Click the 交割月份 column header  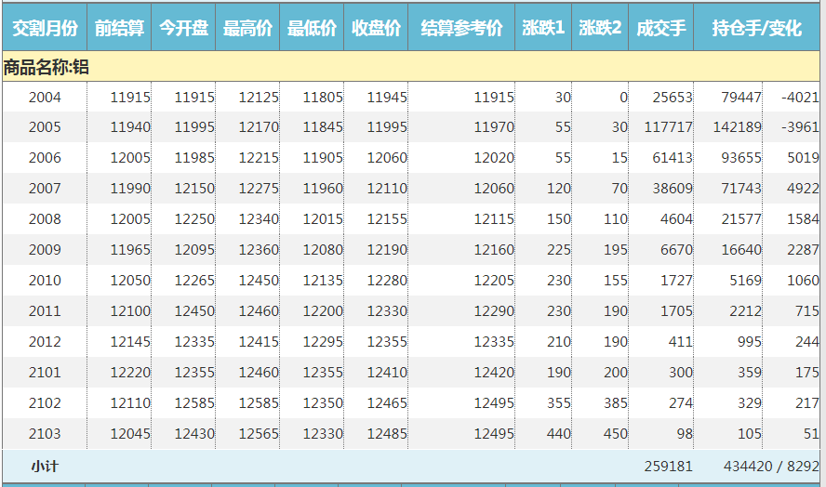(x=45, y=29)
